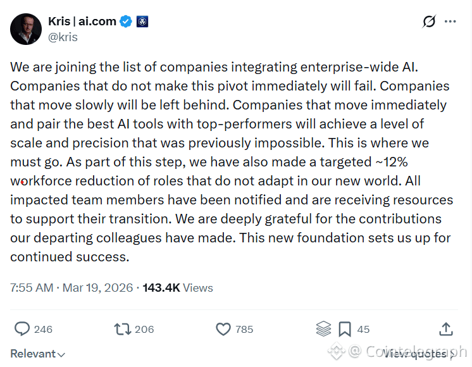Click the reply speech bubble icon
The width and height of the screenshot is (472, 367).
pos(22,329)
